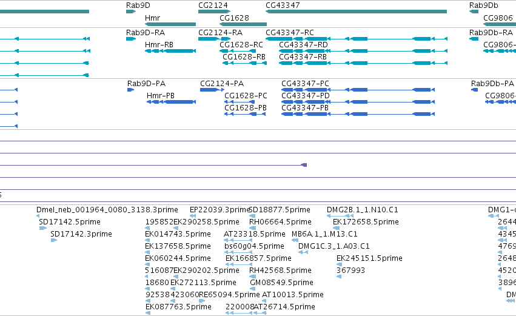
Task: Select protein CG43347-PD
Action: (358, 102)
